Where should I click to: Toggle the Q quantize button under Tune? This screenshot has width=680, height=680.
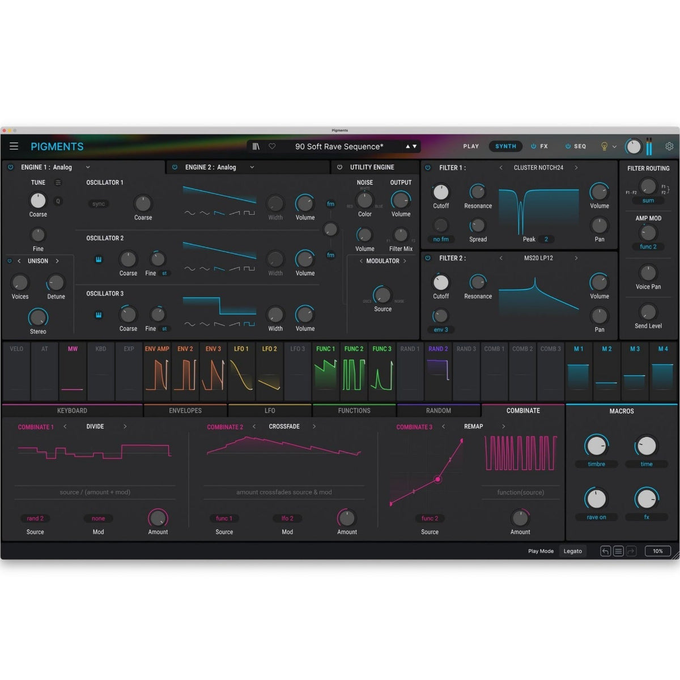pos(58,201)
